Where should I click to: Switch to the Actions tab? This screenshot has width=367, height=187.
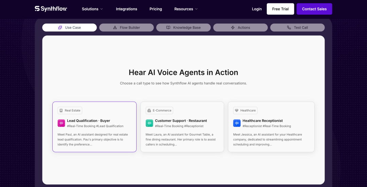240,28
